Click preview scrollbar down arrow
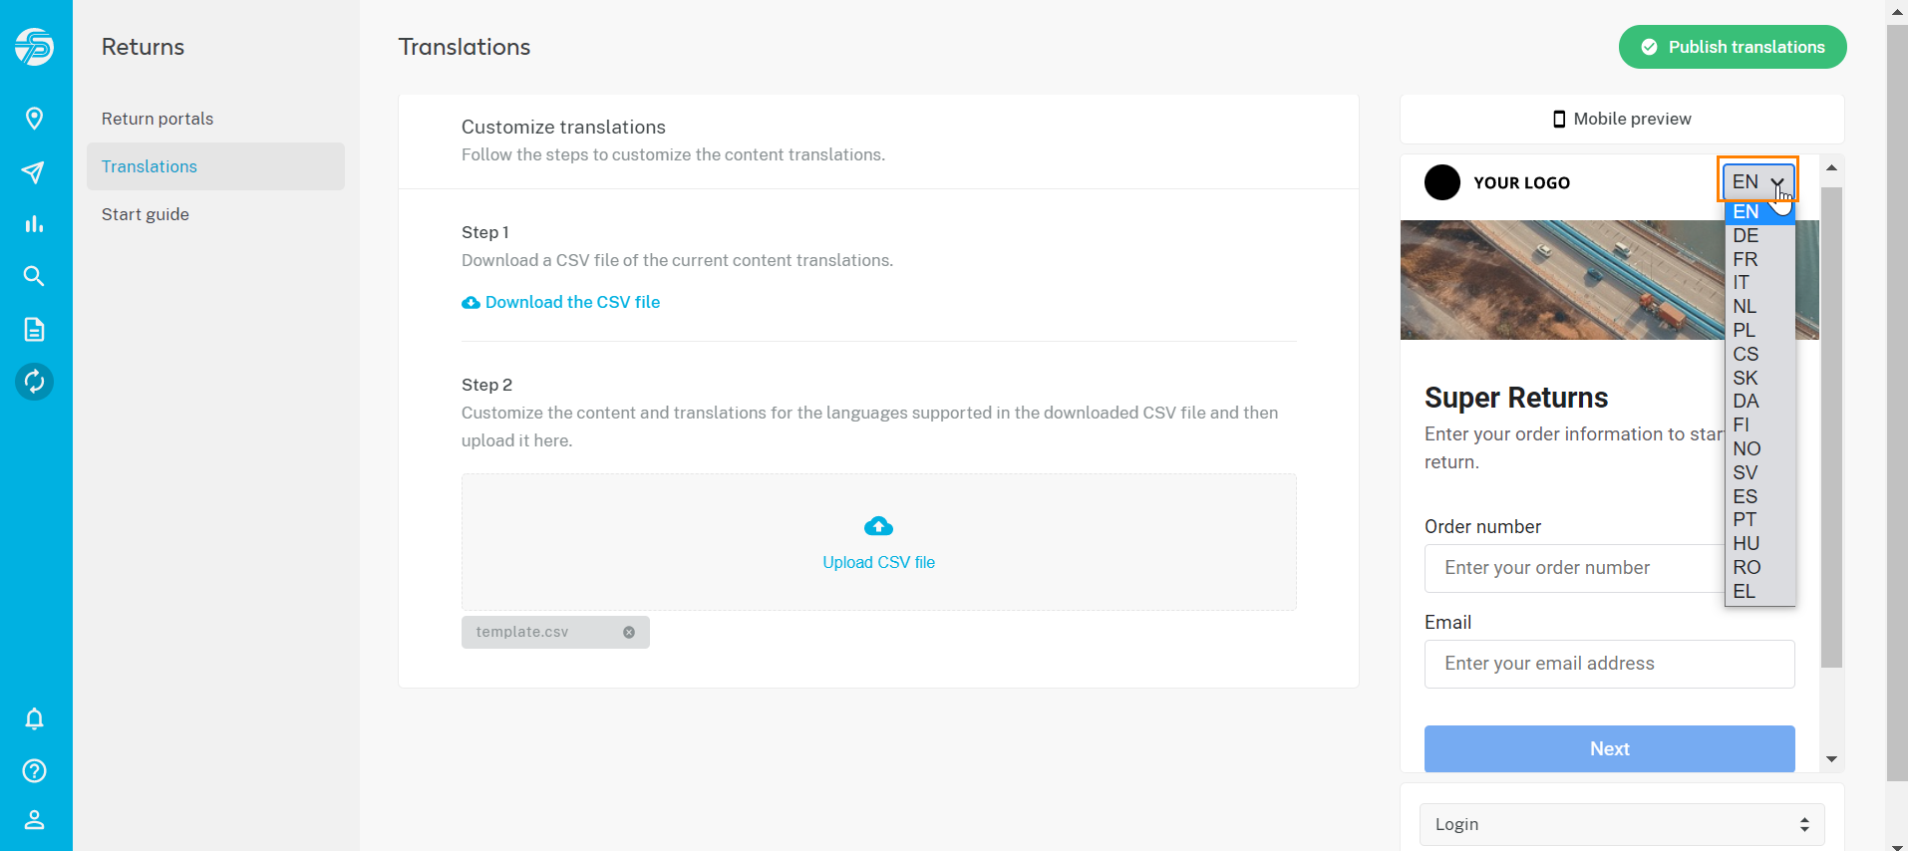The image size is (1908, 851). (x=1831, y=759)
